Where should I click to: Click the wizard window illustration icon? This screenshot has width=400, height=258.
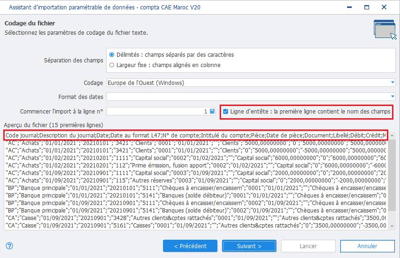click(385, 30)
